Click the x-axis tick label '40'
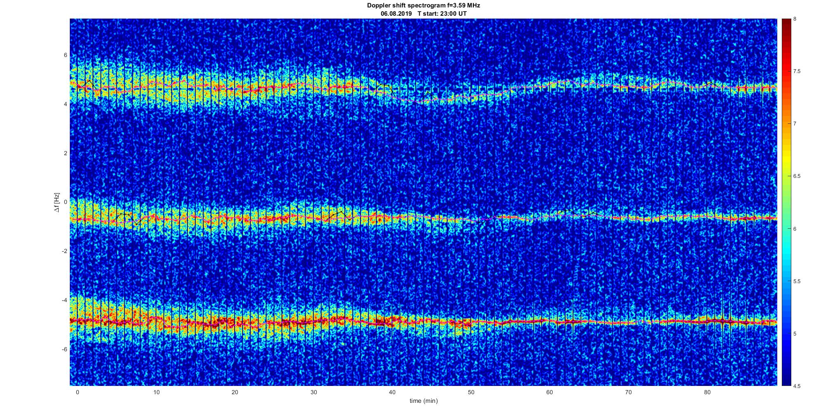 (392, 392)
